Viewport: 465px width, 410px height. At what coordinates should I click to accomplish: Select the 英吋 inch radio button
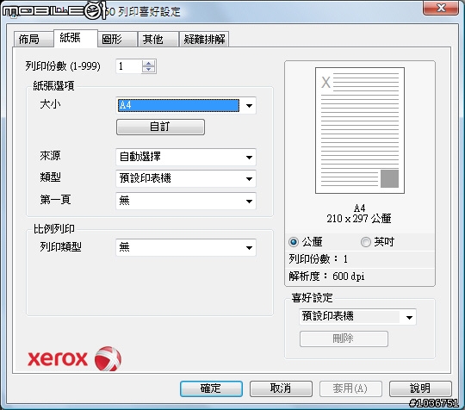pos(366,242)
